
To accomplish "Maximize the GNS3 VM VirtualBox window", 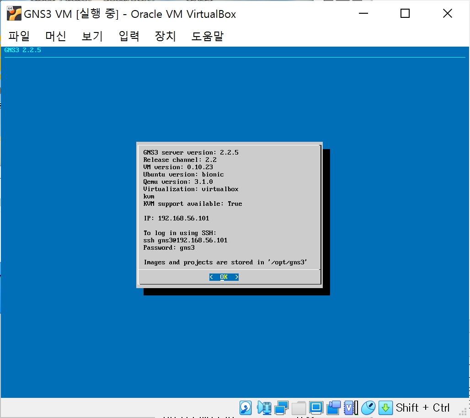I will click(405, 14).
